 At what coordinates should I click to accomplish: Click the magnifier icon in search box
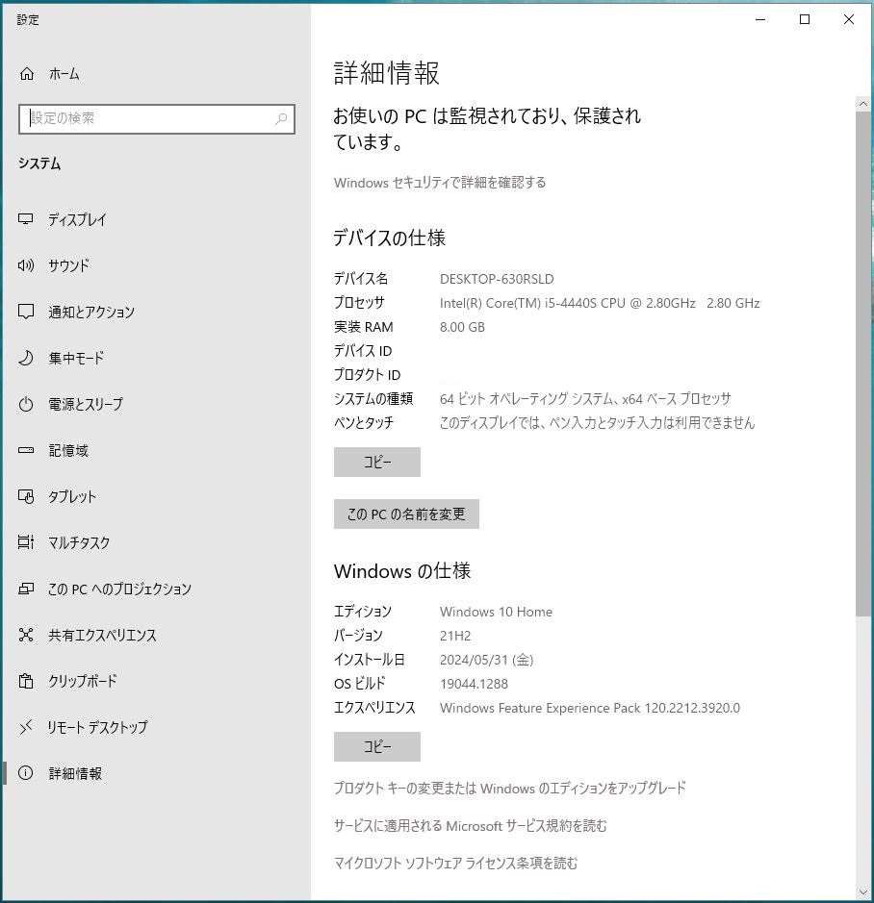click(x=281, y=118)
